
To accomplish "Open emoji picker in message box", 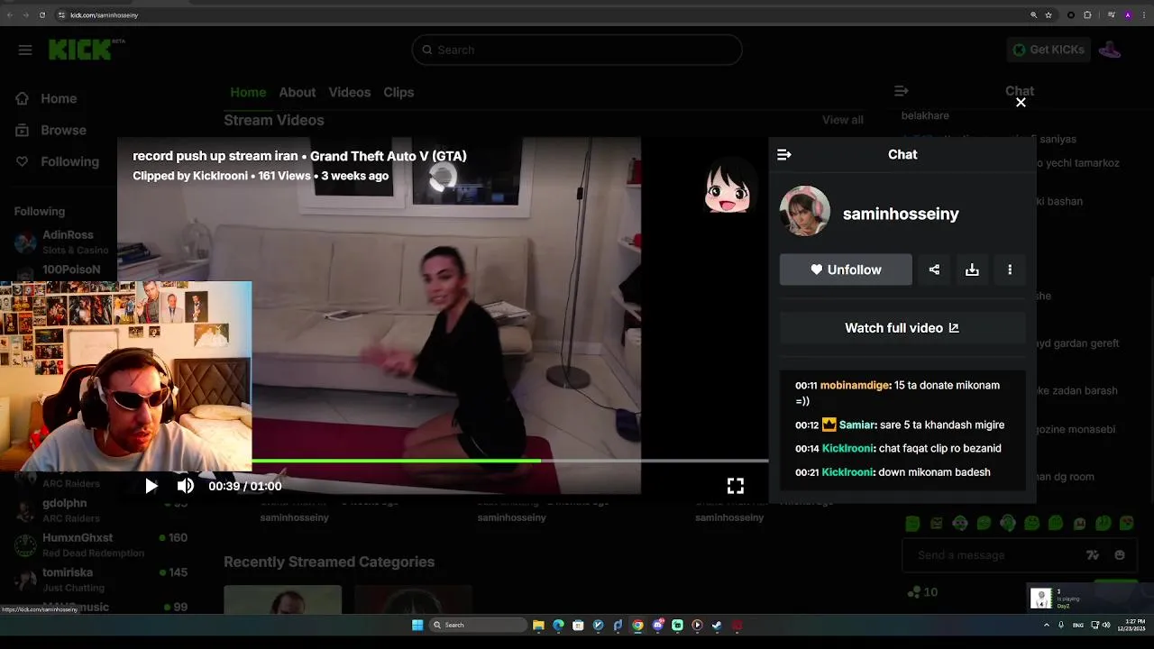I will 1120,555.
